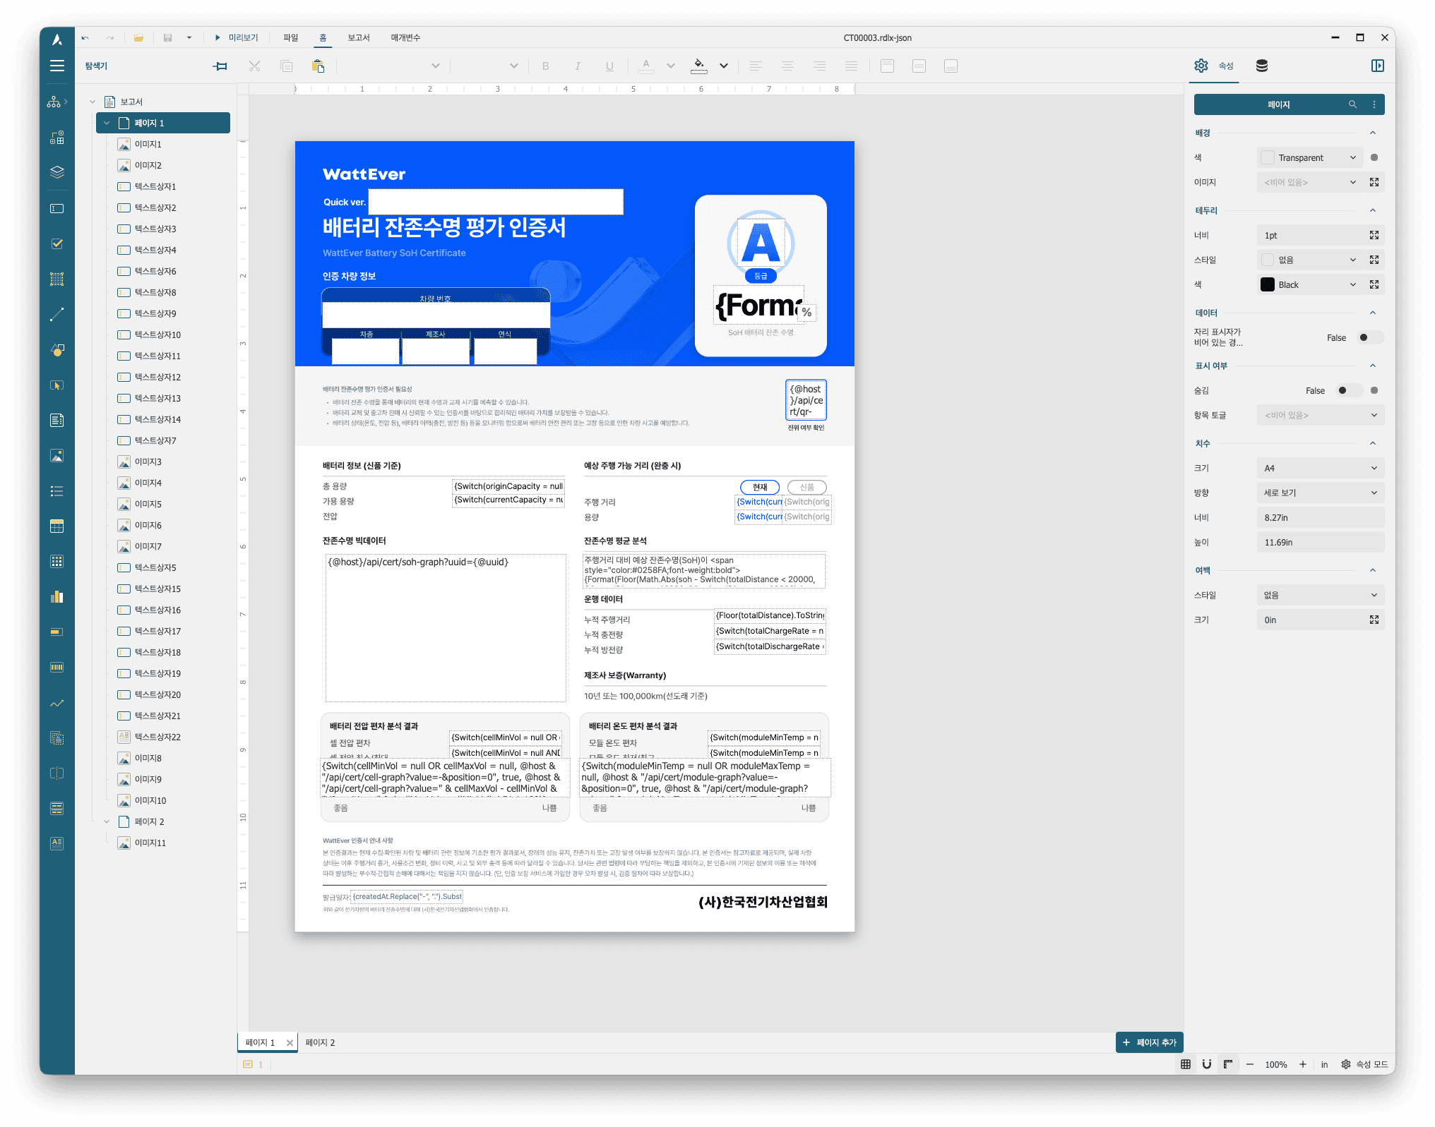
Task: Open the report explorer tree panel icon
Action: tap(54, 102)
